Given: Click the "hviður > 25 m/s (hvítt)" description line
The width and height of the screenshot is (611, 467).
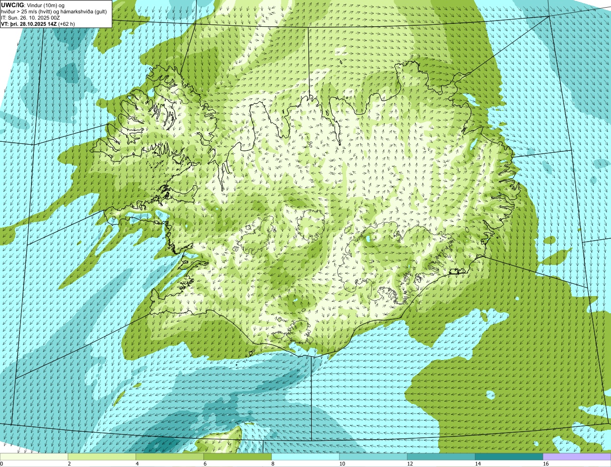Looking at the screenshot, I should tap(54, 11).
